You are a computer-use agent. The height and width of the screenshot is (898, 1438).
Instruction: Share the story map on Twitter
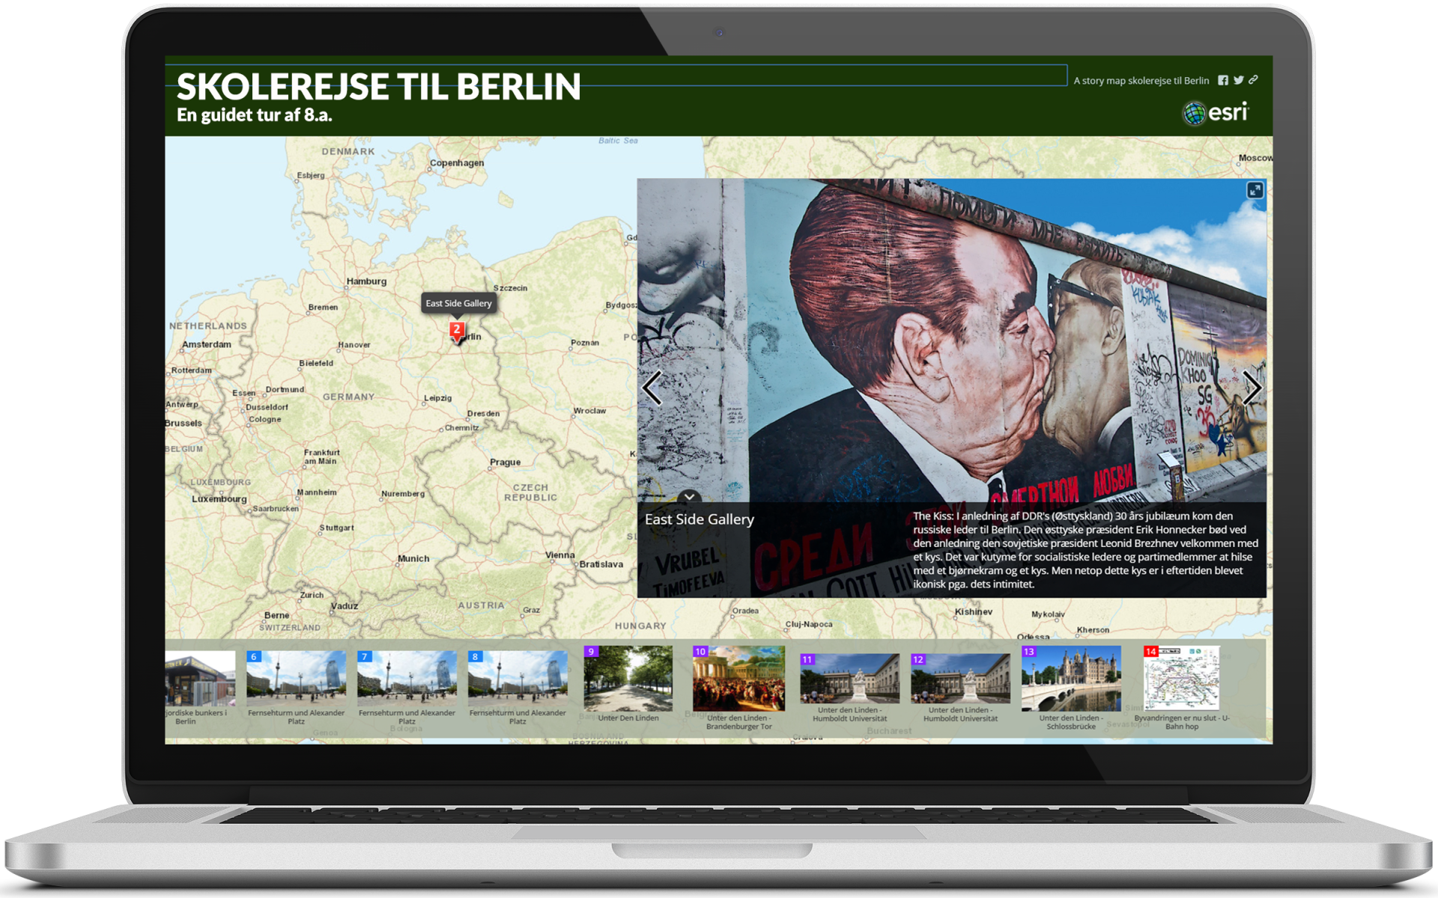[x=1239, y=80]
